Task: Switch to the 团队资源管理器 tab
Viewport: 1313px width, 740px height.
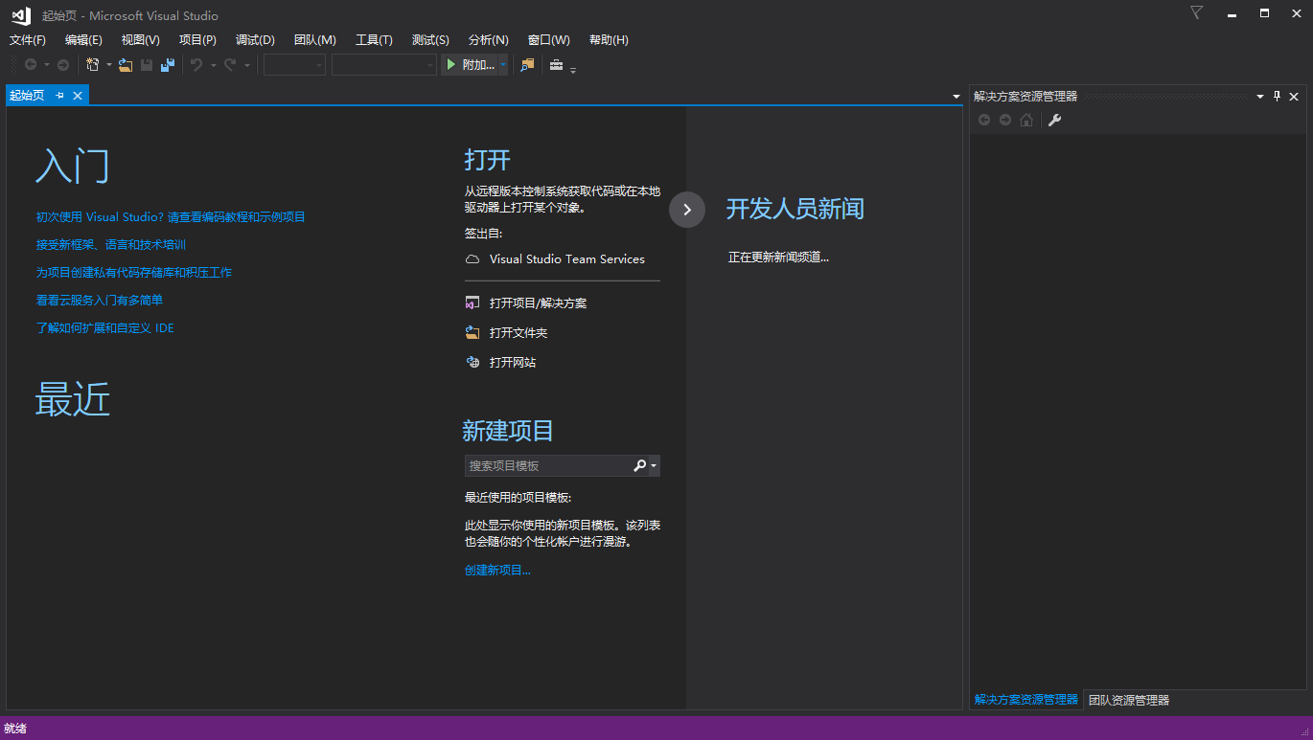Action: tap(1129, 700)
